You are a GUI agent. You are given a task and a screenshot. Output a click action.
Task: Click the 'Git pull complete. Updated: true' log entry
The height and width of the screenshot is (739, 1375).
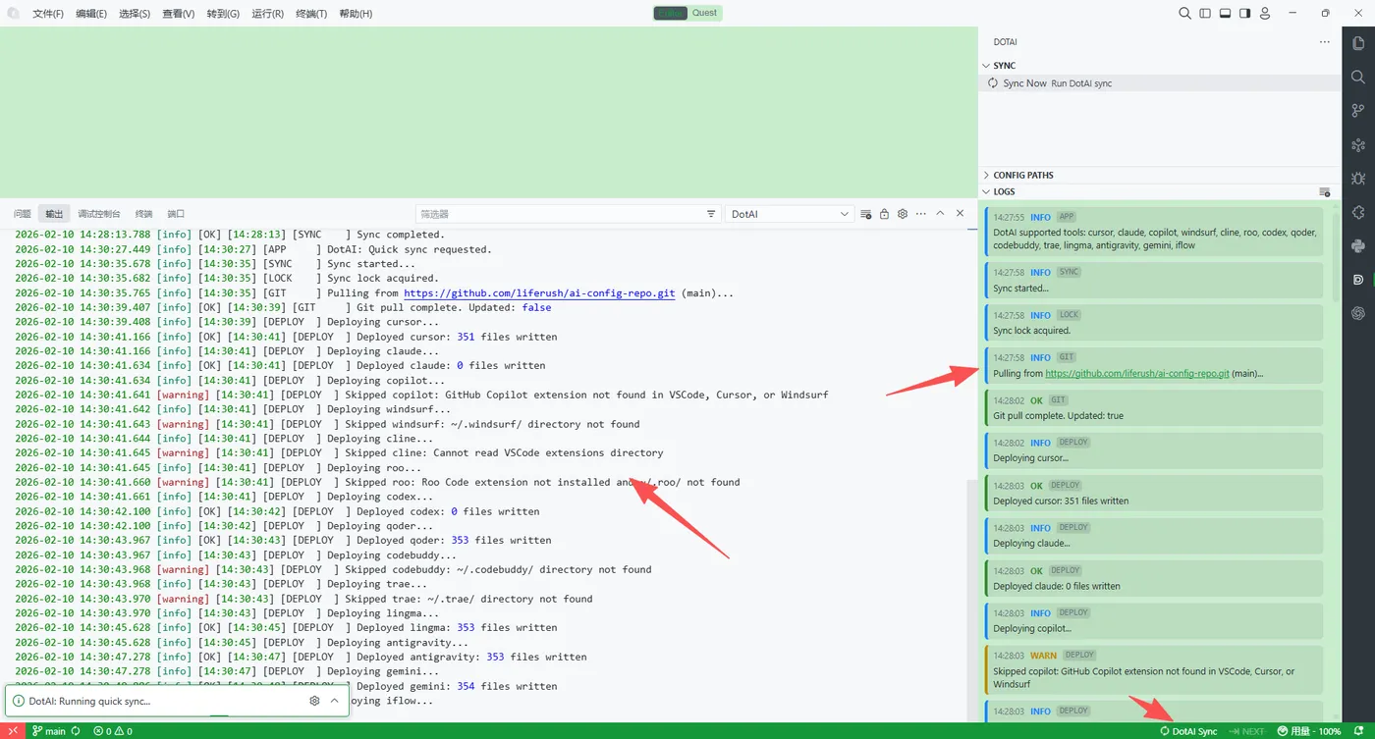1153,408
